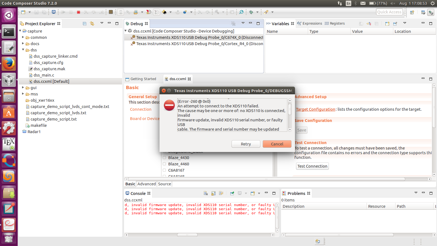Open Ubuntu Software Center in dock
Screen dimensions: 437x246
(x=9, y=112)
